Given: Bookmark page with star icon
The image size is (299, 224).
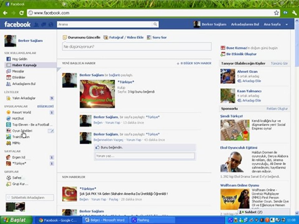Looking at the screenshot, I should (x=276, y=13).
